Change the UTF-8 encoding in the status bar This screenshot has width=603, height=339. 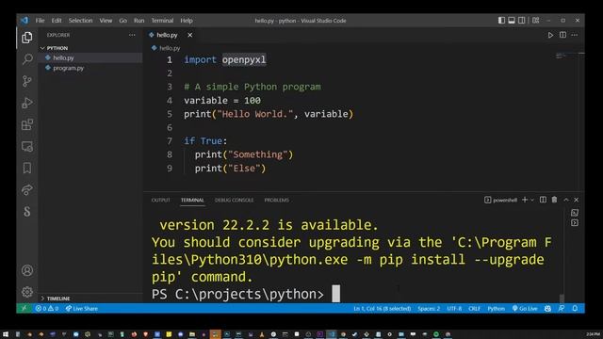click(x=454, y=308)
